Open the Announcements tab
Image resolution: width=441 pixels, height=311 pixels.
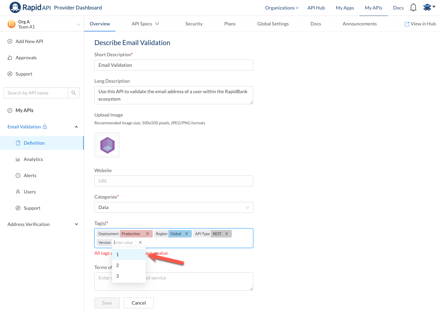pos(360,24)
